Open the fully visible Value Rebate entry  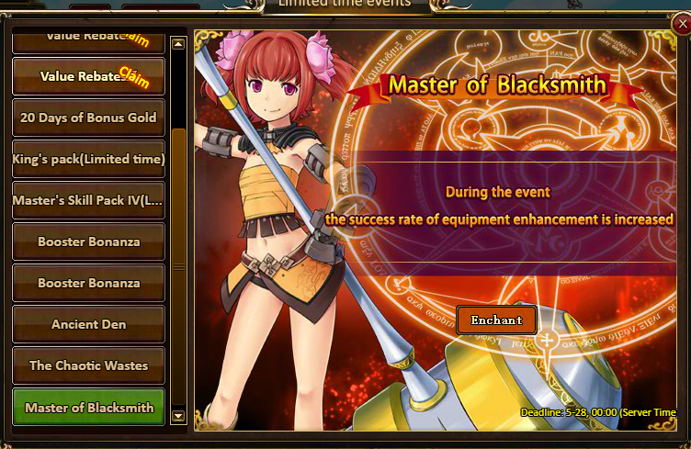pyautogui.click(x=88, y=75)
